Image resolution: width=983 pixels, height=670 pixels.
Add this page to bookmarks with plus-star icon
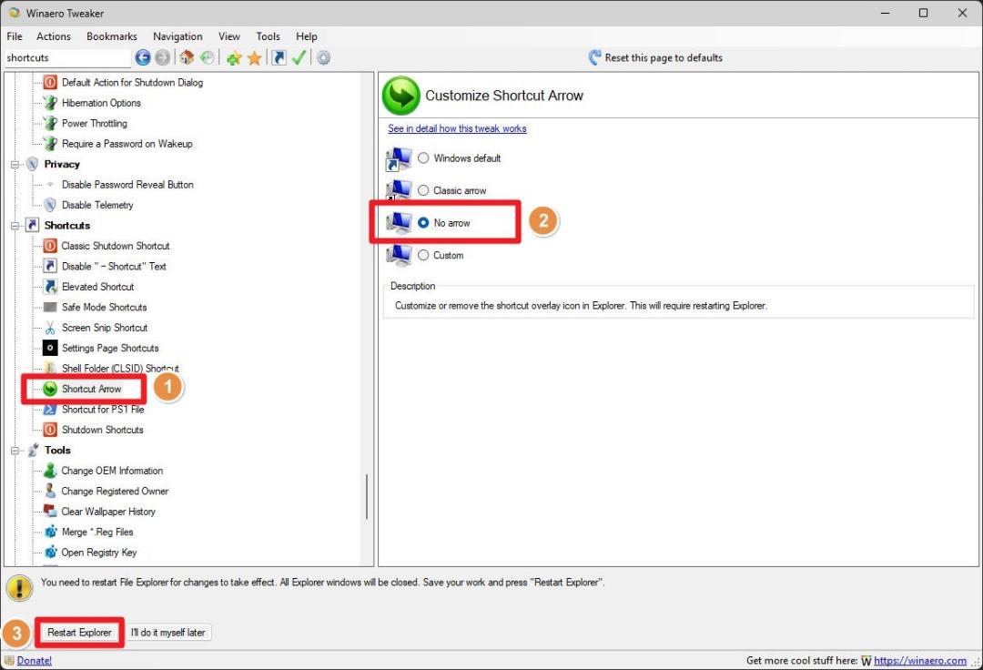point(234,57)
